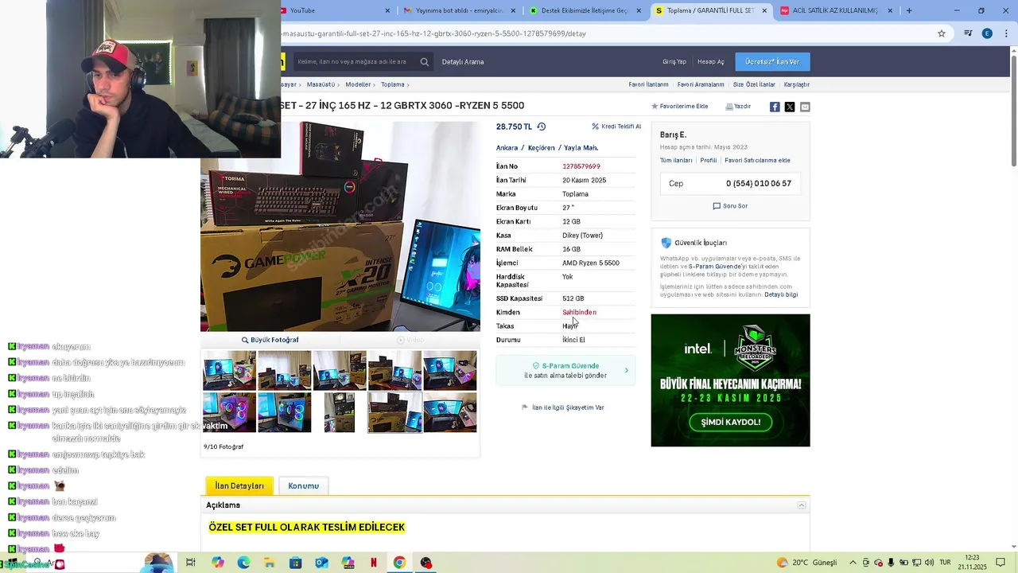Open Task View on taskbar
Viewport: 1018px width, 573px height.
[x=191, y=563]
